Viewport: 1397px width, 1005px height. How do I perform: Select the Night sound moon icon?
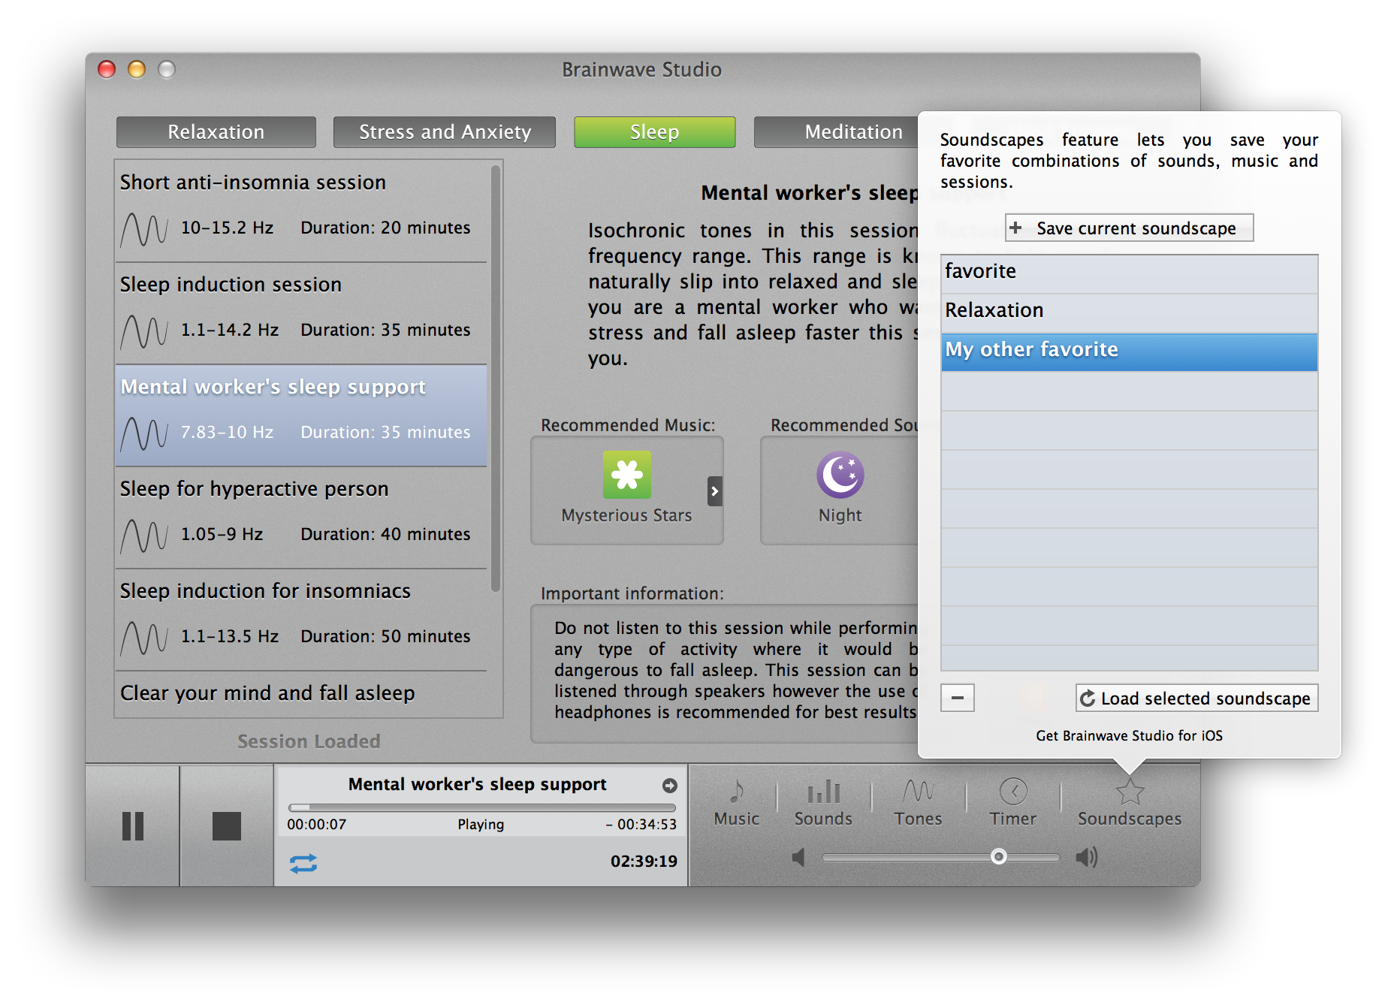(840, 474)
